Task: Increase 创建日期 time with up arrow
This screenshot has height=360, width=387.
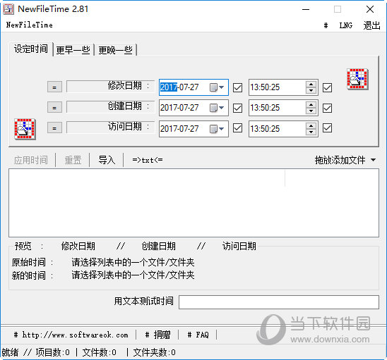Action: [x=311, y=105]
